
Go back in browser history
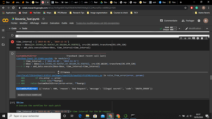tap(3, 8)
